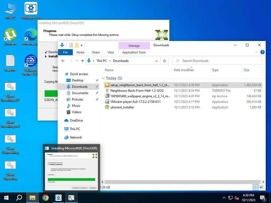The height and width of the screenshot is (203, 271).
Task: Open Wallpaper_E... desktop icon
Action: (x=31, y=11)
